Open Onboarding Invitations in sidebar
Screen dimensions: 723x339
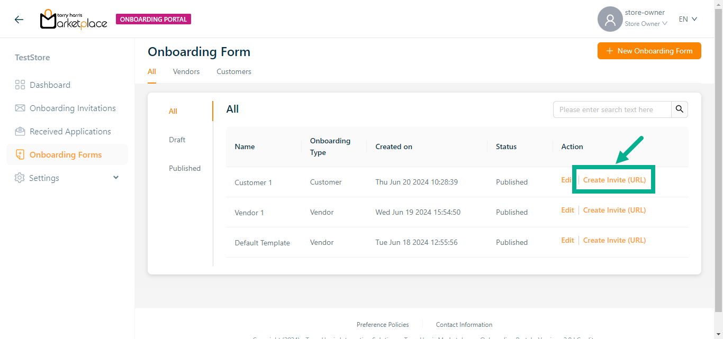tap(73, 108)
